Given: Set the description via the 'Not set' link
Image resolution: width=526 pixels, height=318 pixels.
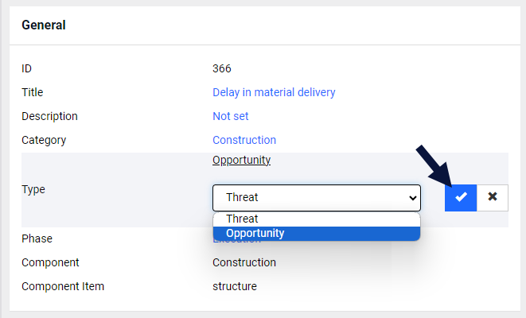Looking at the screenshot, I should point(231,116).
